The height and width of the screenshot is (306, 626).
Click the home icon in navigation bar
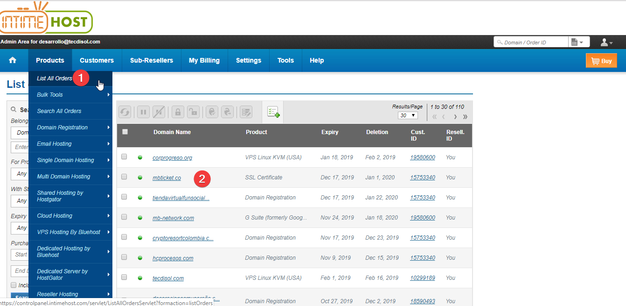click(x=13, y=60)
